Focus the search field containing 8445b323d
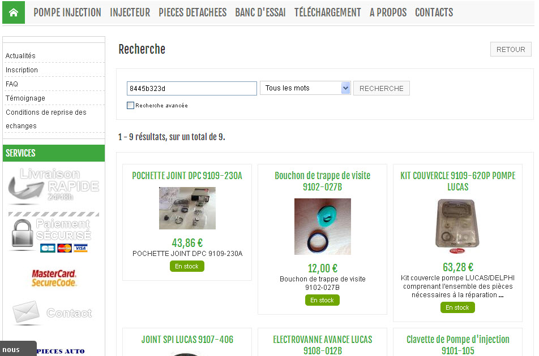Screen dimensions: 539x356 coord(192,89)
